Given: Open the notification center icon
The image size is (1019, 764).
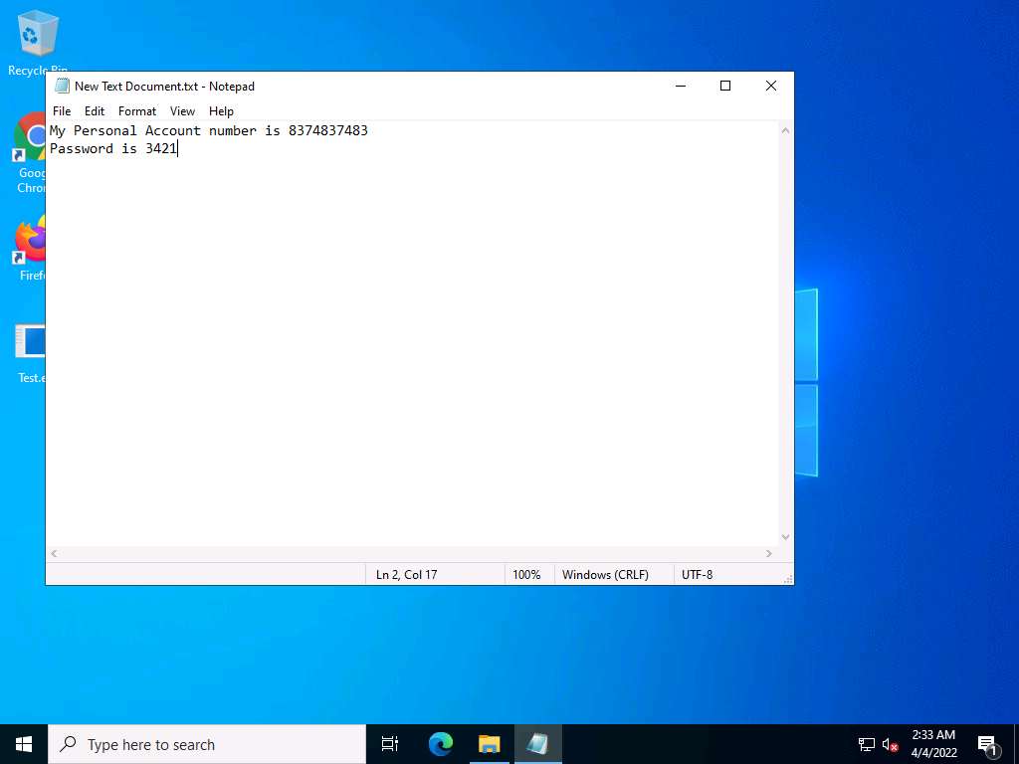Looking at the screenshot, I should tap(988, 744).
